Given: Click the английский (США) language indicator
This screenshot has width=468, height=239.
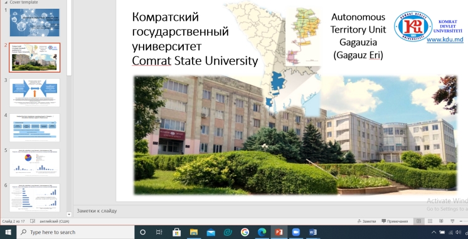Looking at the screenshot, I should pyautogui.click(x=55, y=221).
